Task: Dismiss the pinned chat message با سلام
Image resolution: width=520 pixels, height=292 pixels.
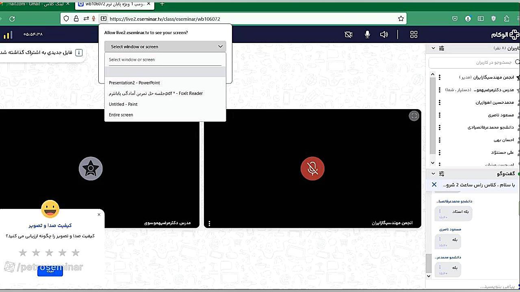Action: 434,185
